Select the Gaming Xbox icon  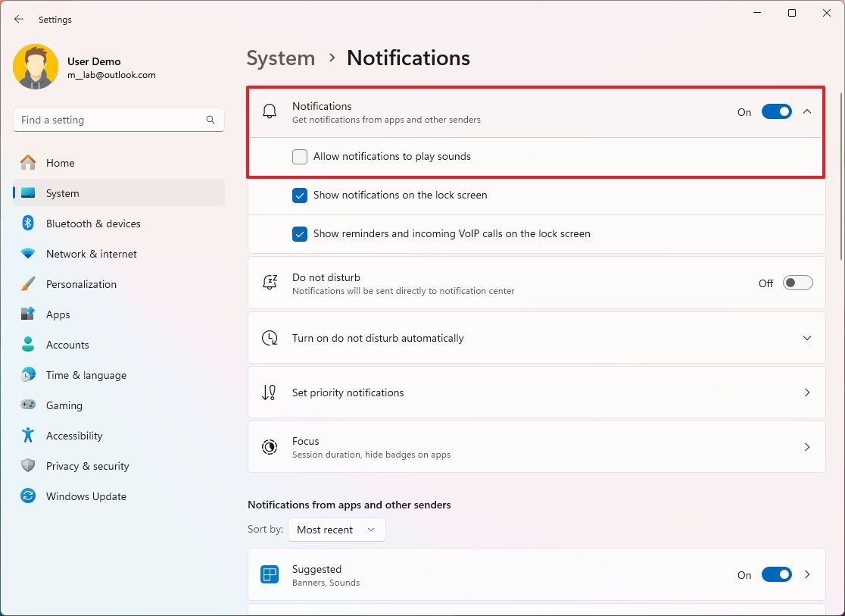[x=28, y=405]
